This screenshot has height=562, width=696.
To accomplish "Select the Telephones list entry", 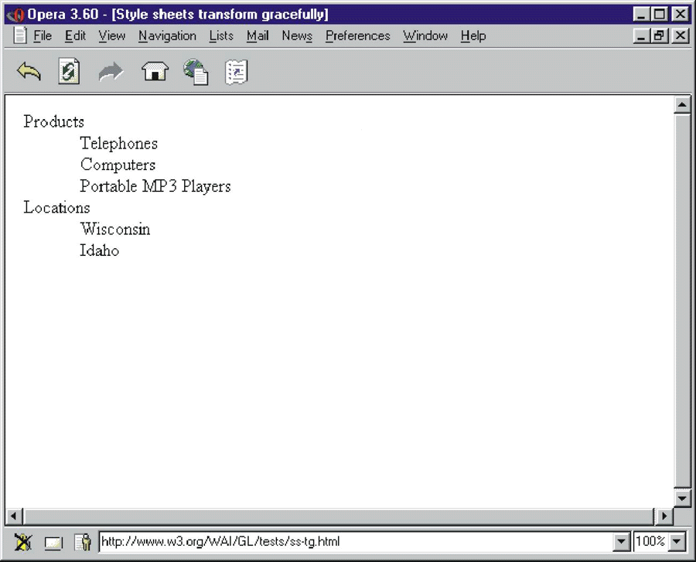I will [x=118, y=143].
